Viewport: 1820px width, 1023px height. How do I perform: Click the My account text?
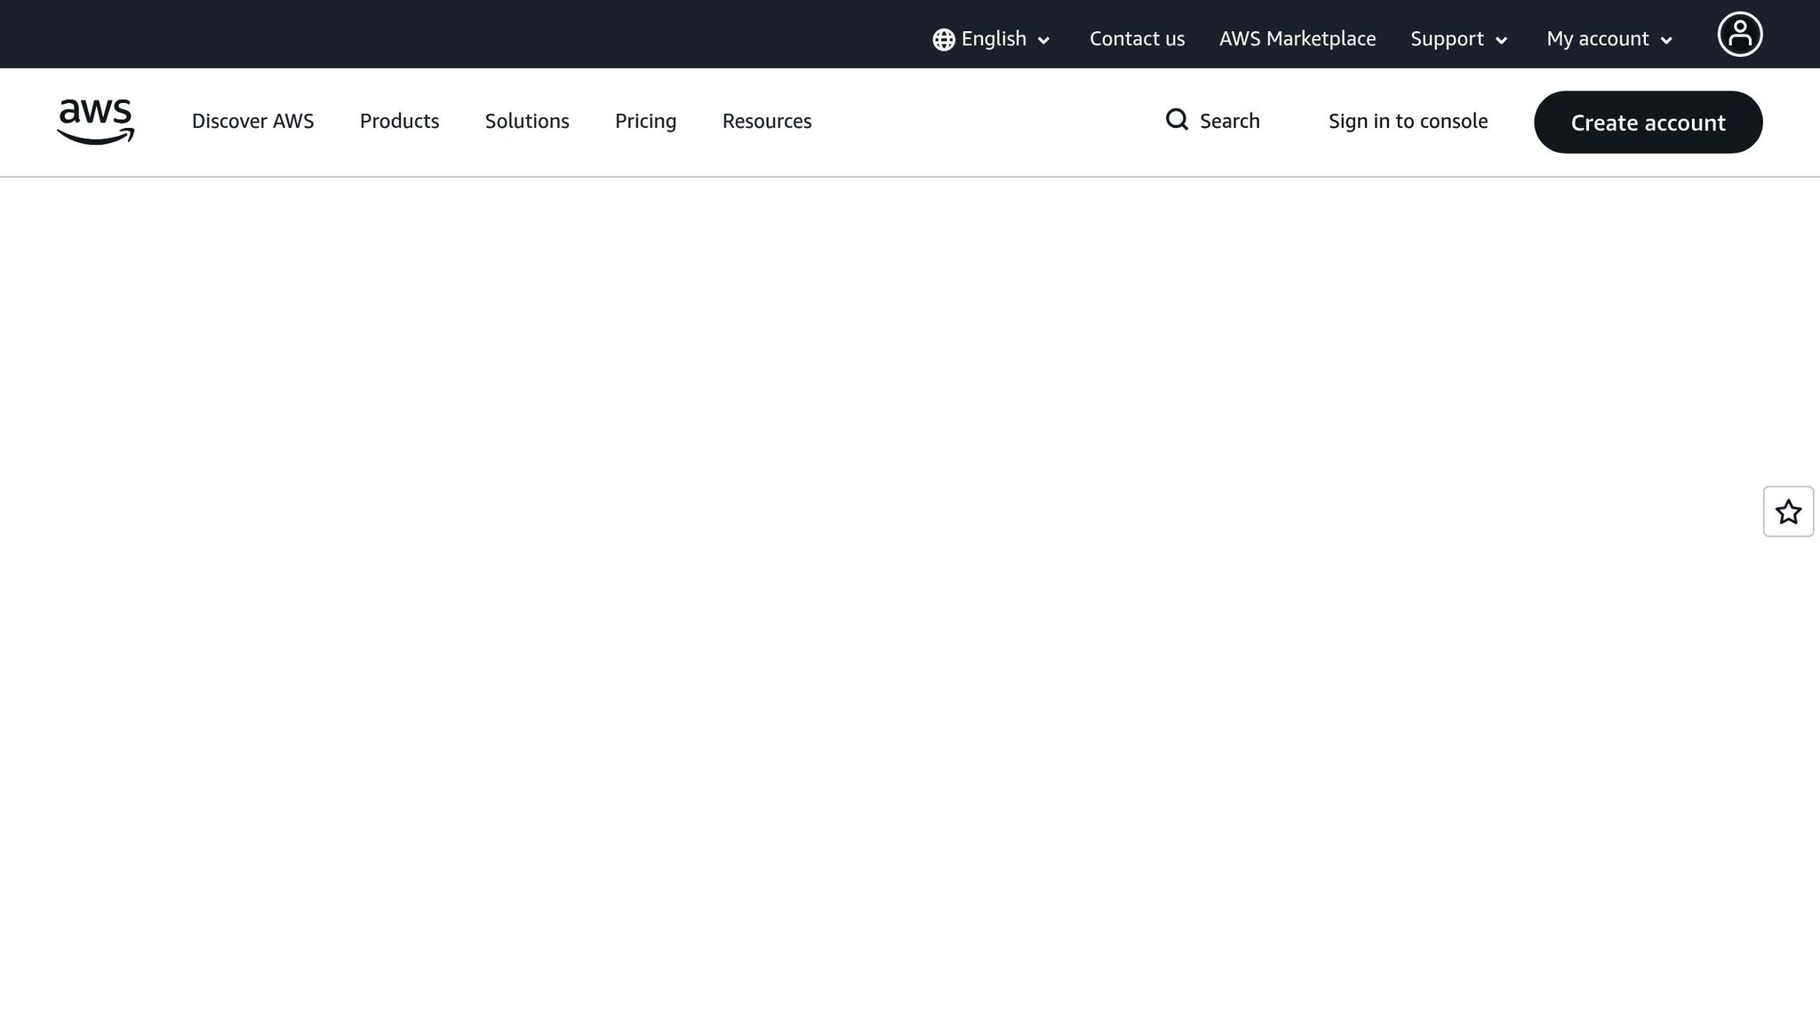click(1597, 39)
